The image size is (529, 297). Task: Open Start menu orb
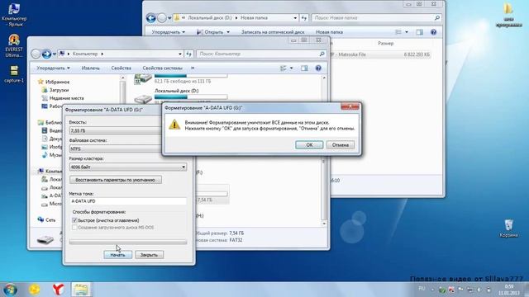click(x=11, y=290)
